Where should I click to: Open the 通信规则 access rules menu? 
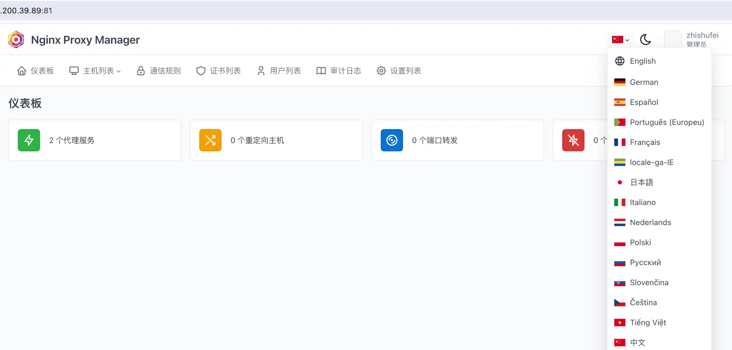(159, 71)
